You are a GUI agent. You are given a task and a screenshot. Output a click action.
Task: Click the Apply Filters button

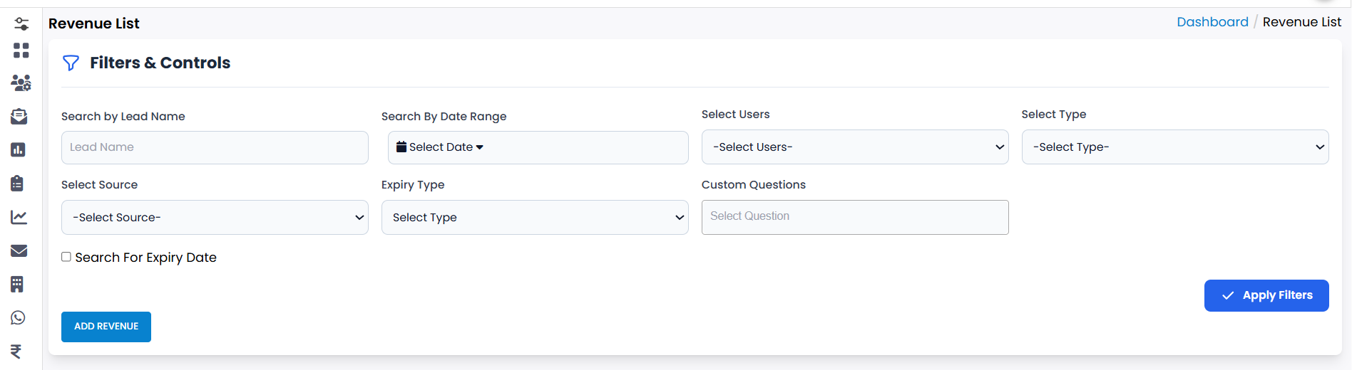point(1266,295)
